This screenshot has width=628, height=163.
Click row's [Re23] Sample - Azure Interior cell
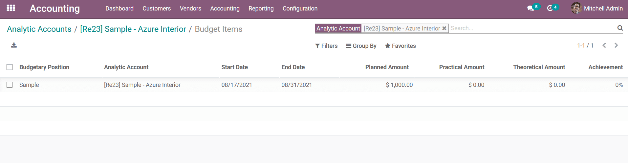pos(142,85)
